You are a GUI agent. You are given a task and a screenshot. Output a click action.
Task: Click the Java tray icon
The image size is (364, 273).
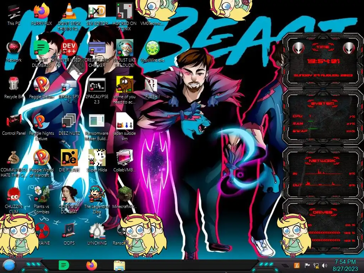click(x=297, y=265)
